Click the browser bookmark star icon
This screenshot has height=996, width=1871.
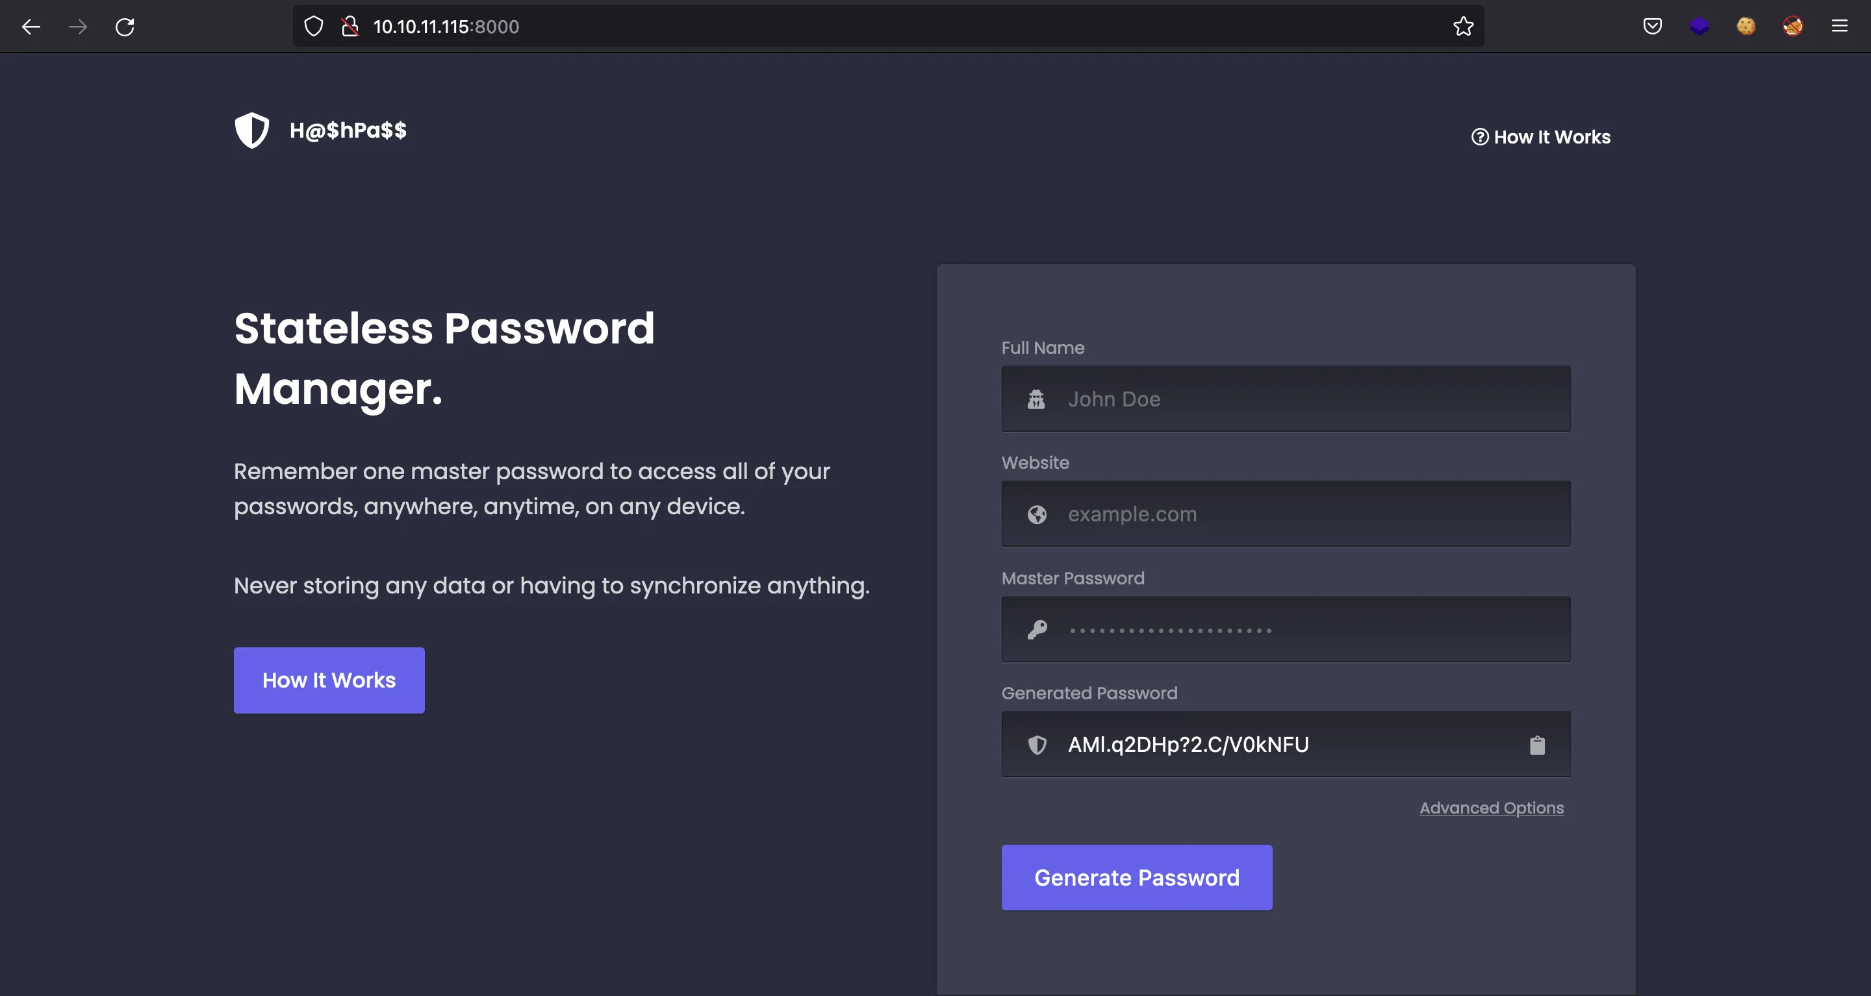(x=1464, y=26)
